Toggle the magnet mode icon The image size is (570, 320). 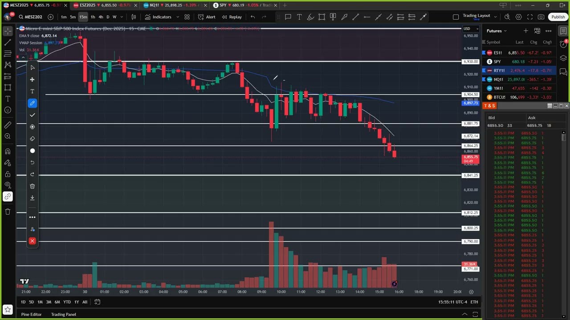pyautogui.click(x=8, y=151)
